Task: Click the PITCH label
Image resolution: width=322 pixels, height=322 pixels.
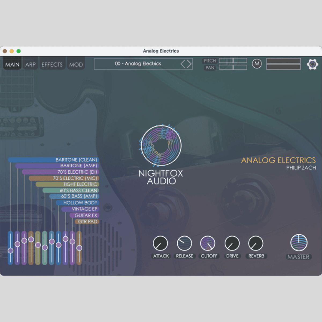Action: click(x=210, y=61)
